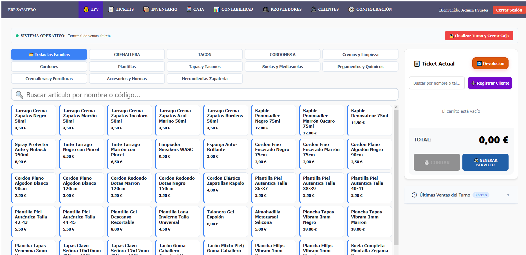Click the clipboard icon beside Ticket Actual

coord(417,64)
